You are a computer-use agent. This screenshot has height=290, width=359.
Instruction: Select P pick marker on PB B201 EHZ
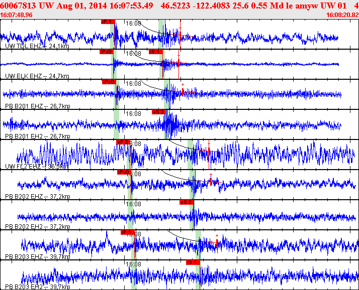click(109, 81)
